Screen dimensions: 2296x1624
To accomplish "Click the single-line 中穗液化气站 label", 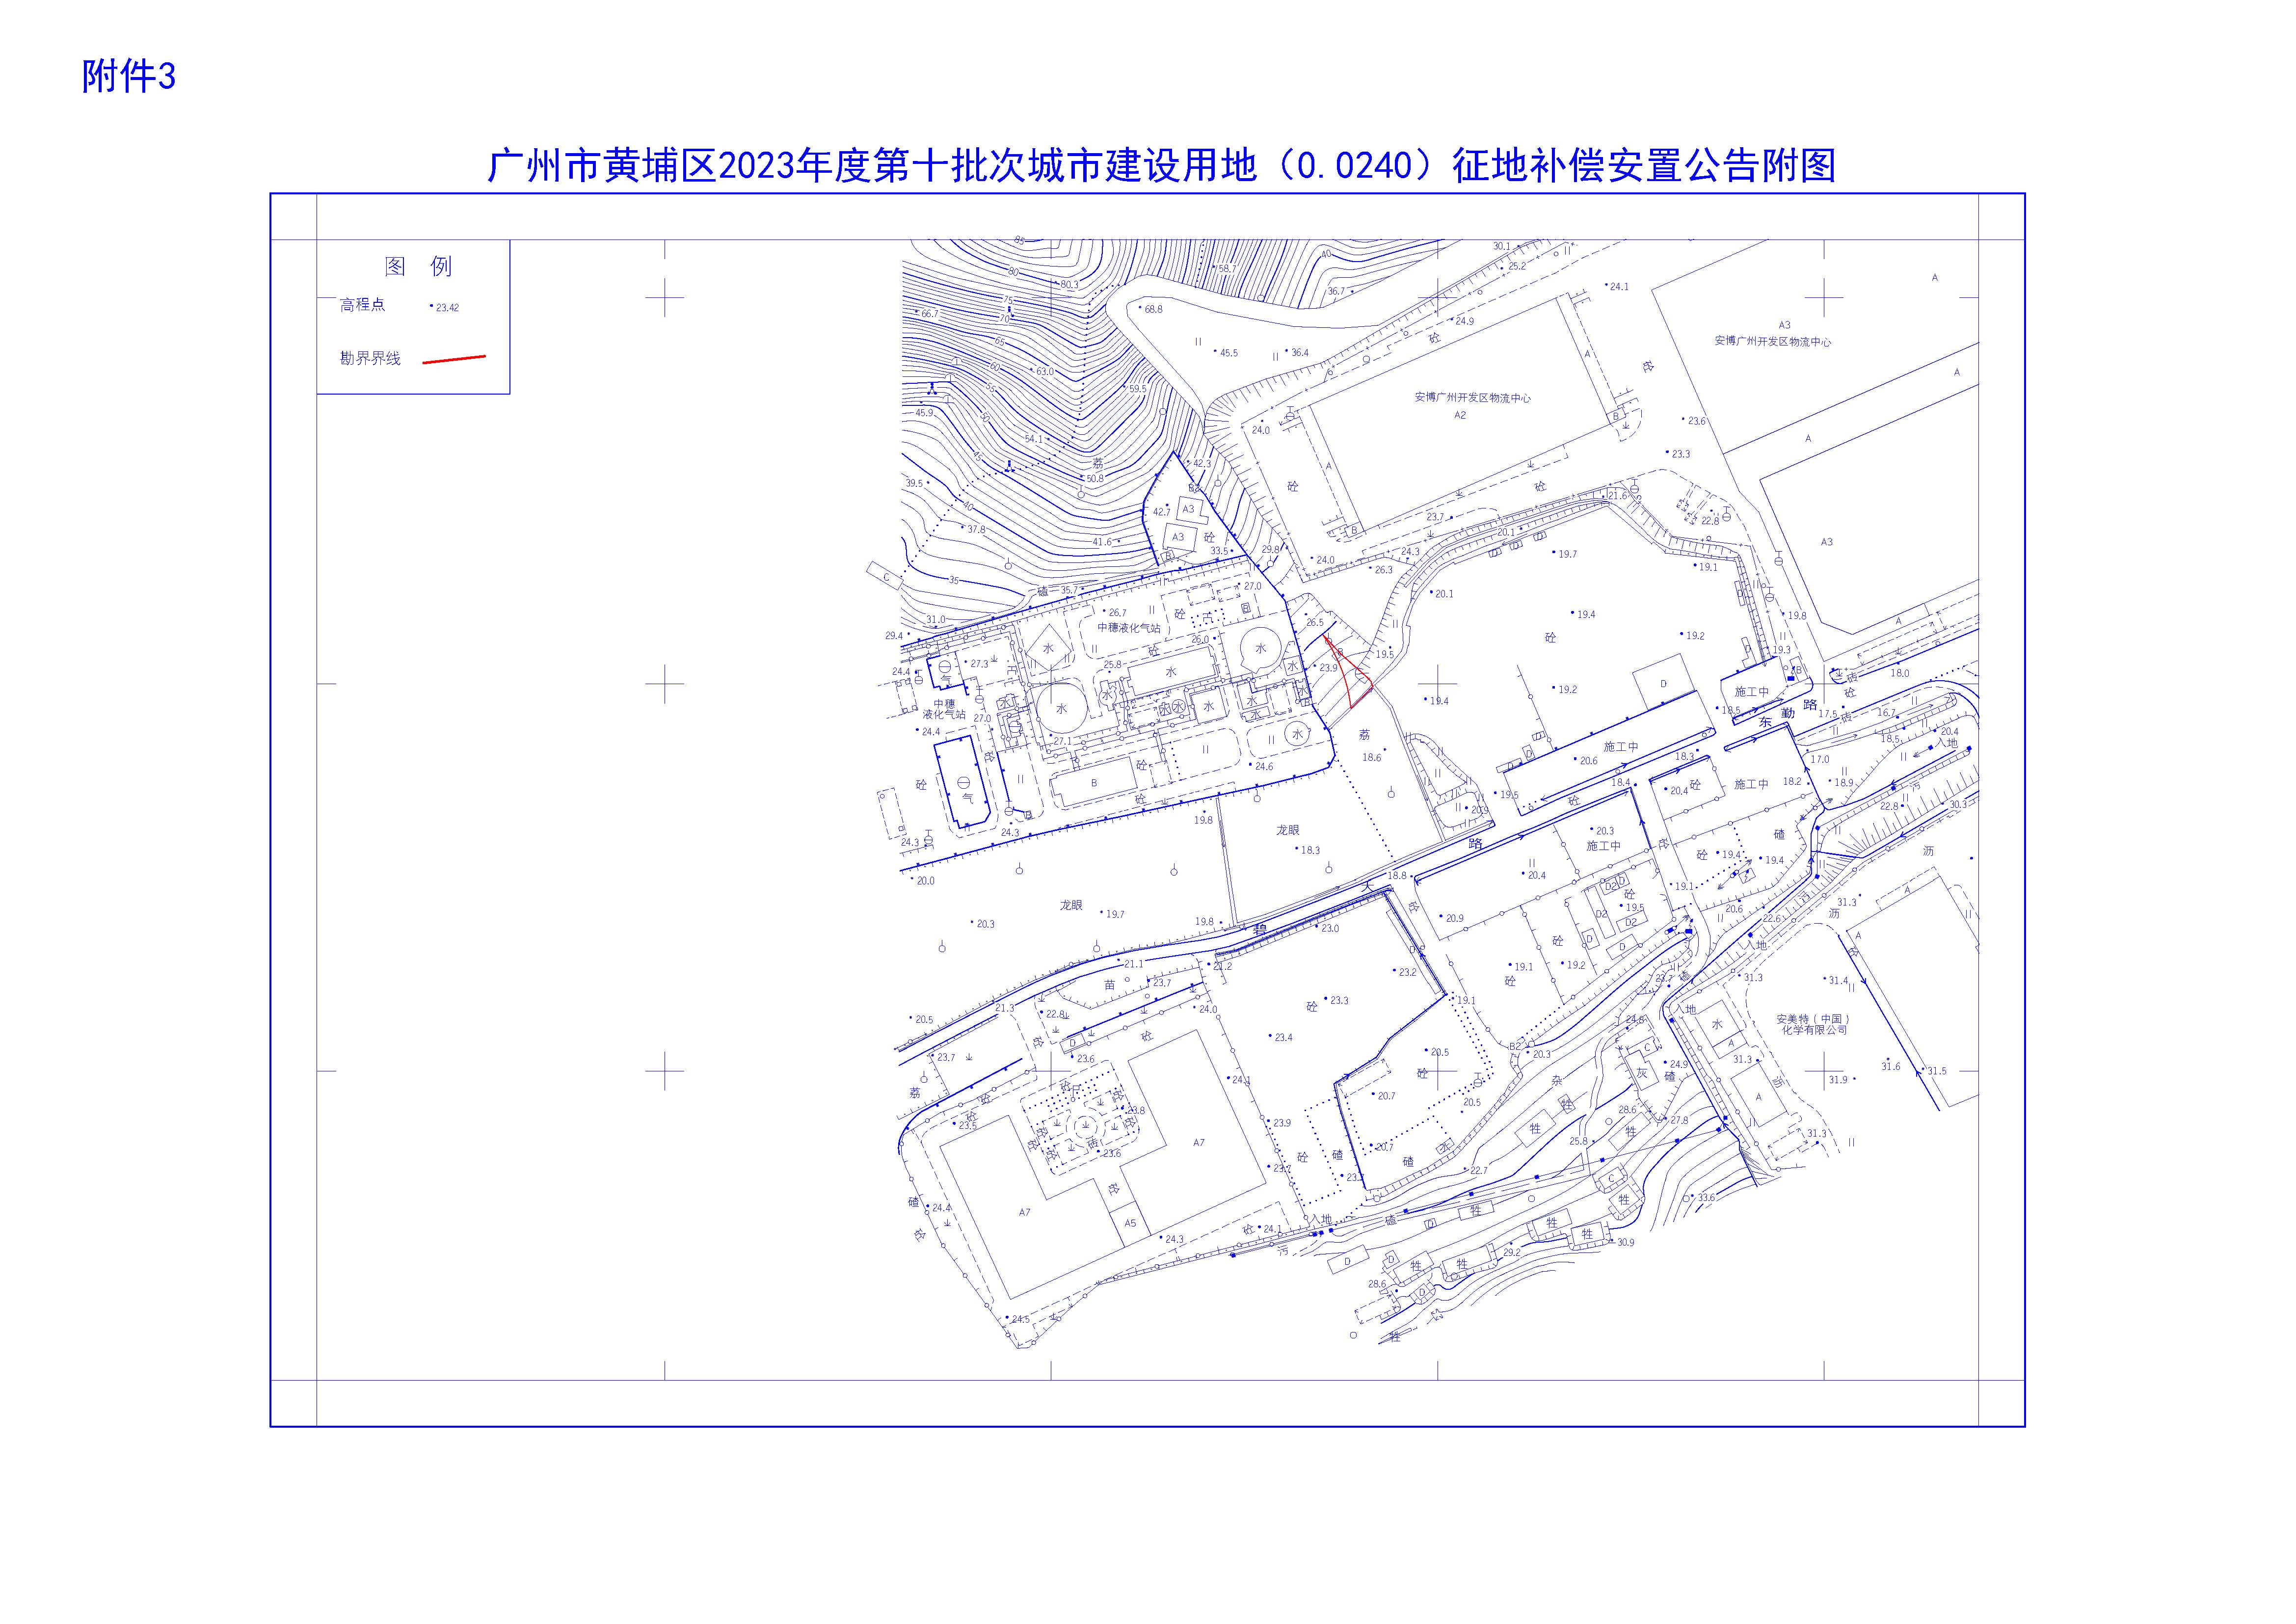I will (1128, 628).
